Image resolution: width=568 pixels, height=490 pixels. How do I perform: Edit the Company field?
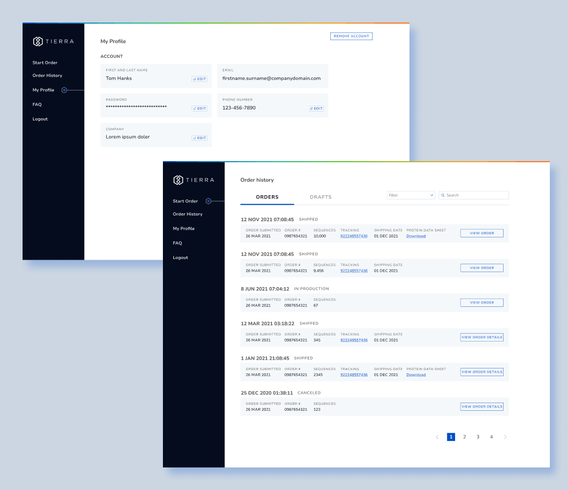[x=199, y=138]
